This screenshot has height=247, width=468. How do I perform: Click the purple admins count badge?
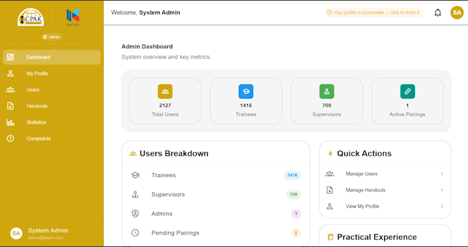[296, 213]
